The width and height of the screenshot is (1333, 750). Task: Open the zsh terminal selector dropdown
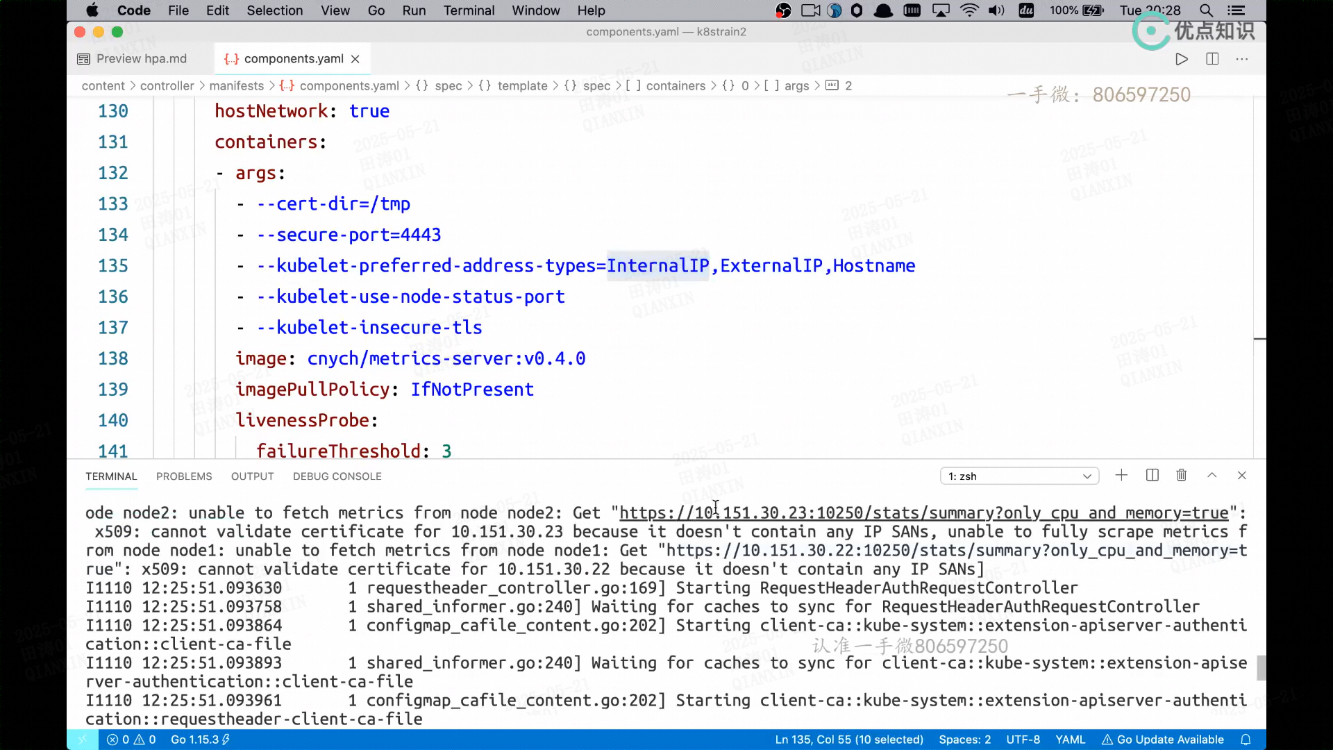coord(1019,476)
